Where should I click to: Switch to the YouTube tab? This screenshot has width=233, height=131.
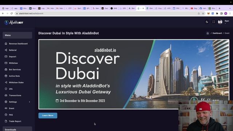pos(194,8)
